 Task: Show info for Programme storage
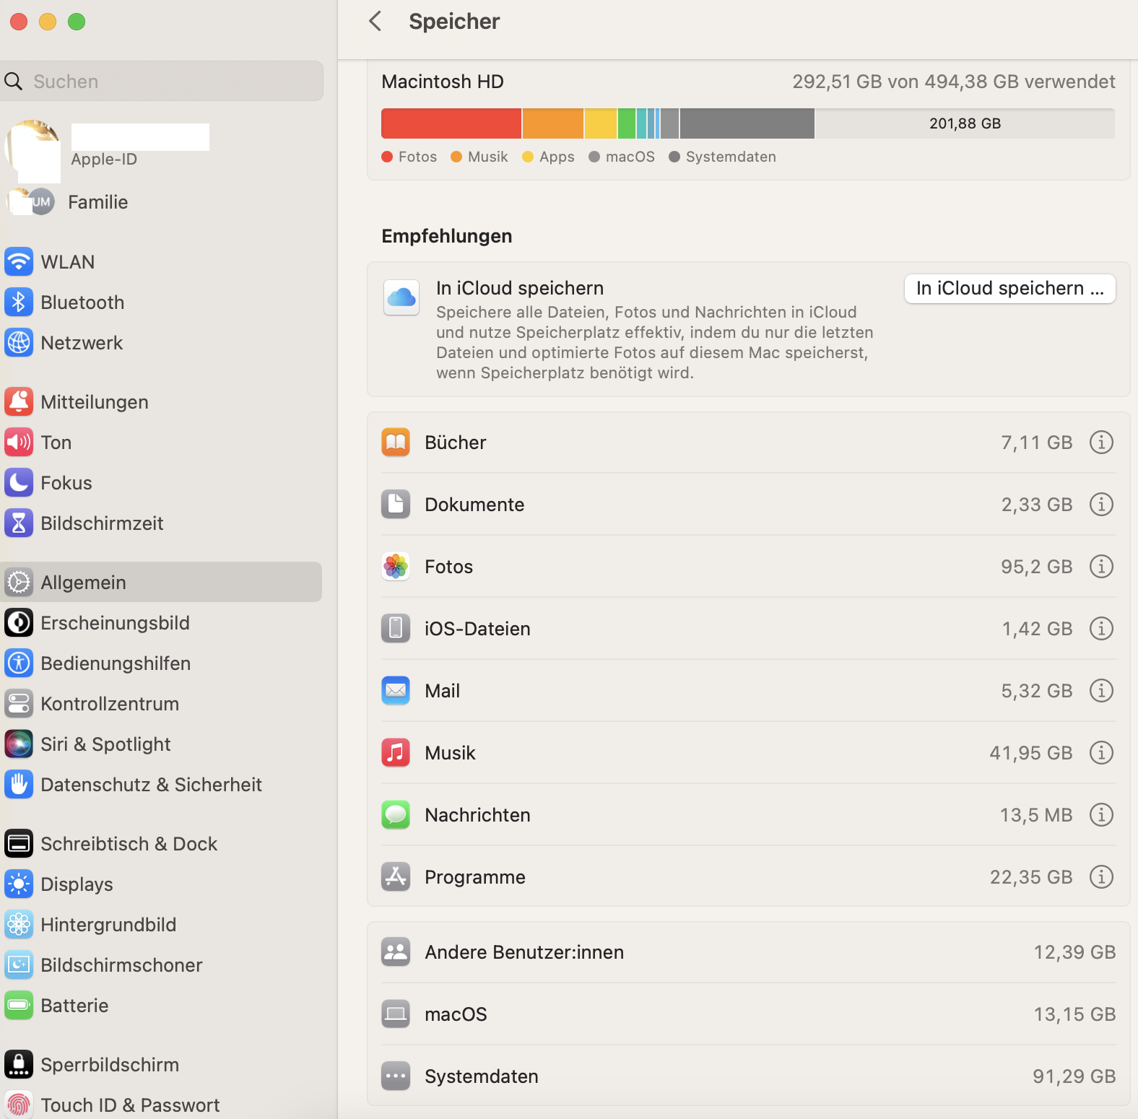coord(1101,876)
